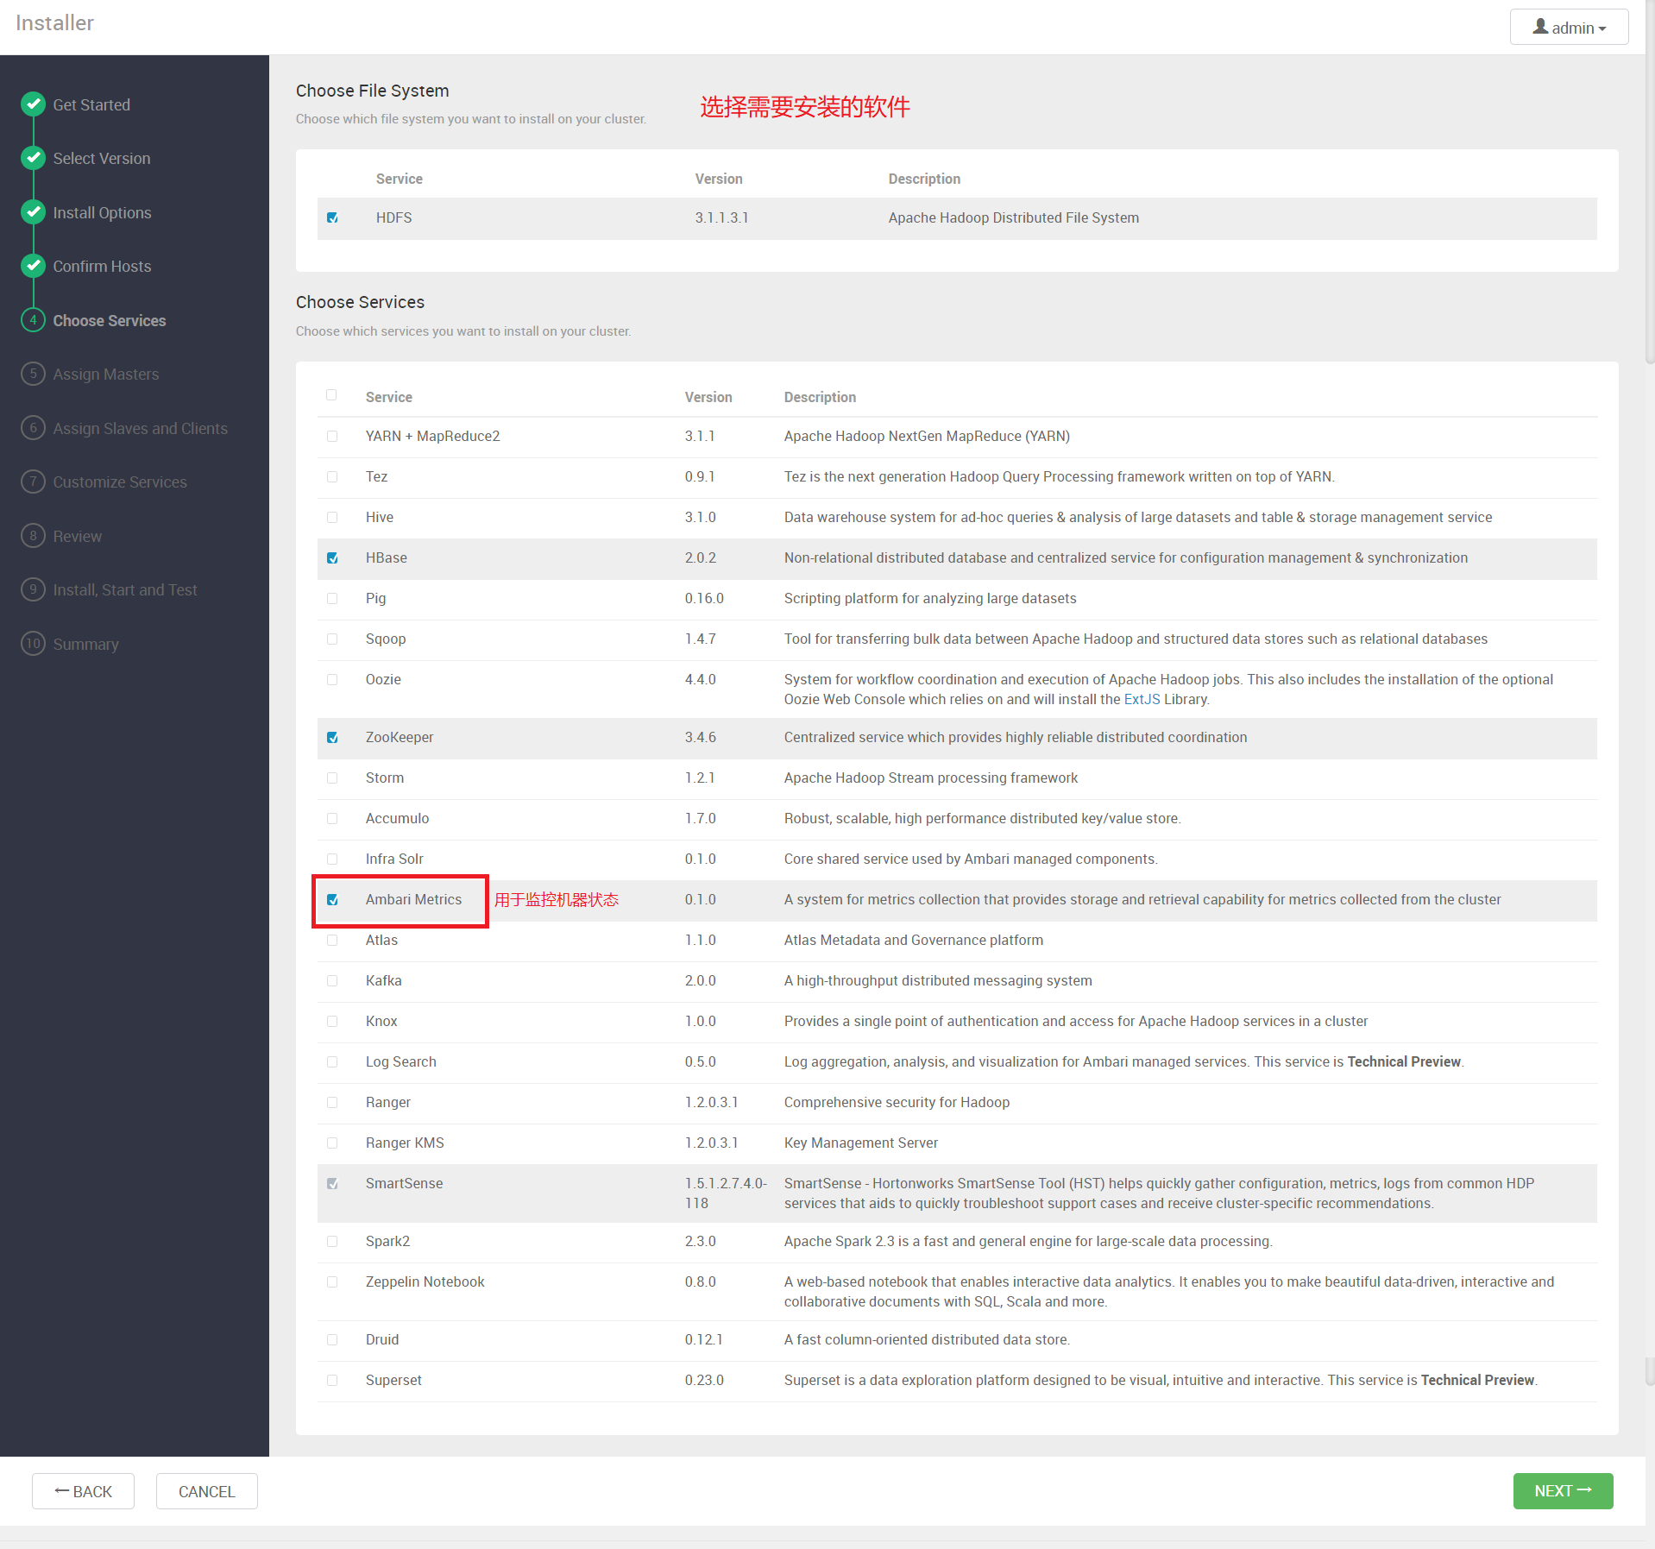Open the Install, Start and Test step
The height and width of the screenshot is (1549, 1655).
point(125,589)
